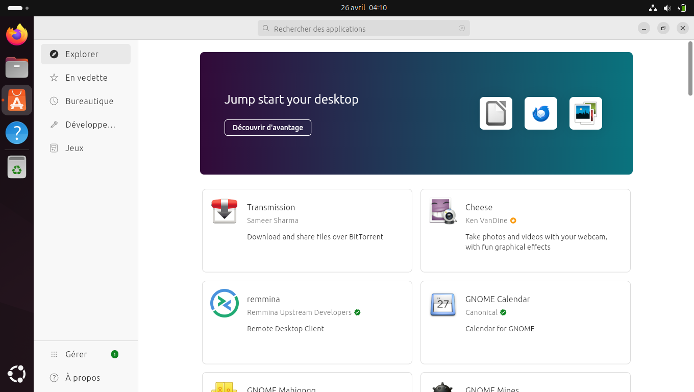The width and height of the screenshot is (694, 392).
Task: Select the Explorer sidebar tab
Action: point(86,54)
